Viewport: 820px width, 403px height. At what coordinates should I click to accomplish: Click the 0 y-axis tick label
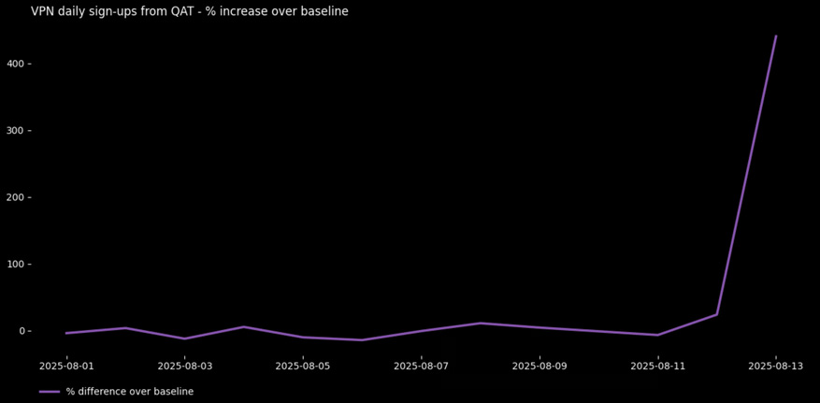pyautogui.click(x=21, y=331)
